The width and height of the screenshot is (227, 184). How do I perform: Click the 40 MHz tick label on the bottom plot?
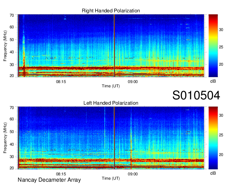[x=12, y=144]
